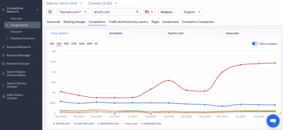Set chart range to 36M
This screenshot has width=283, height=130.
coord(89,43)
